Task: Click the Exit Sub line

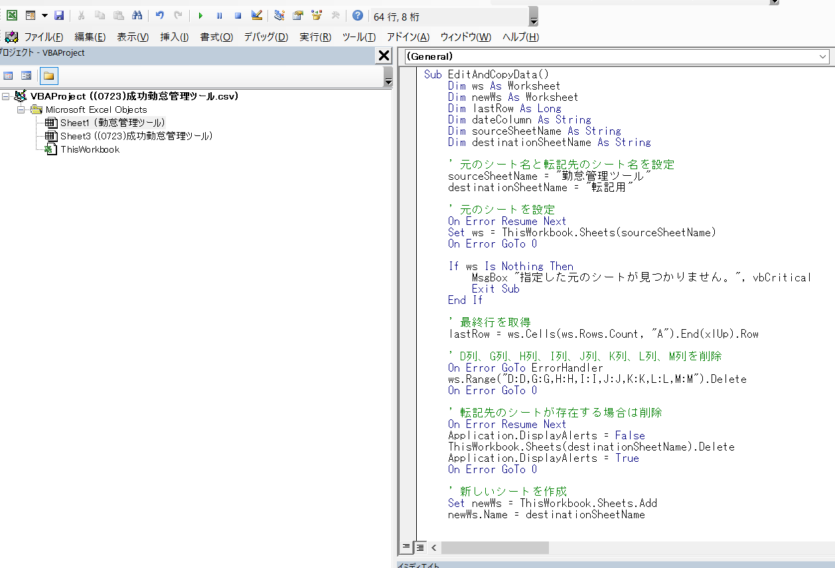Action: pyautogui.click(x=496, y=289)
